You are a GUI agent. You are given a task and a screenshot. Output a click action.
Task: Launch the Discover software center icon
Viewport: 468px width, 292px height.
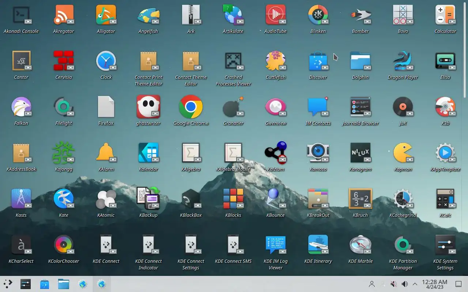point(318,61)
